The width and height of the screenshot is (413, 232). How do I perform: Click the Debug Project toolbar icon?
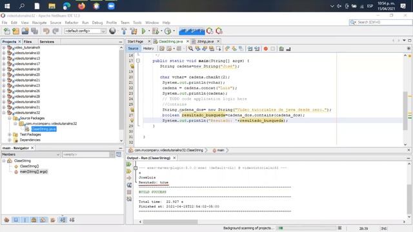156,31
